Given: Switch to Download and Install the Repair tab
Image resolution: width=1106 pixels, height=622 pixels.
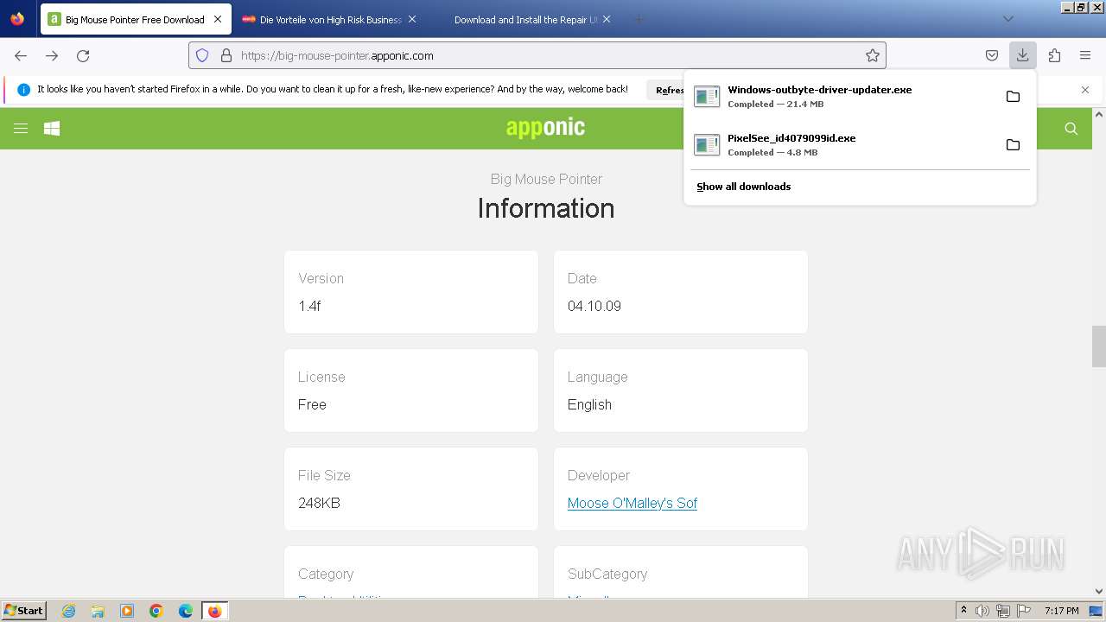Looking at the screenshot, I should tap(525, 19).
